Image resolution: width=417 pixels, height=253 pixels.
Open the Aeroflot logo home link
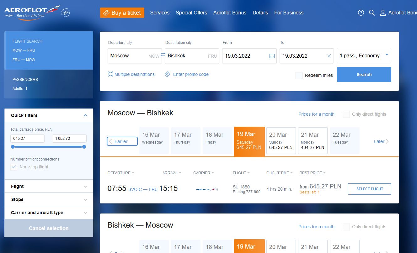tap(32, 13)
